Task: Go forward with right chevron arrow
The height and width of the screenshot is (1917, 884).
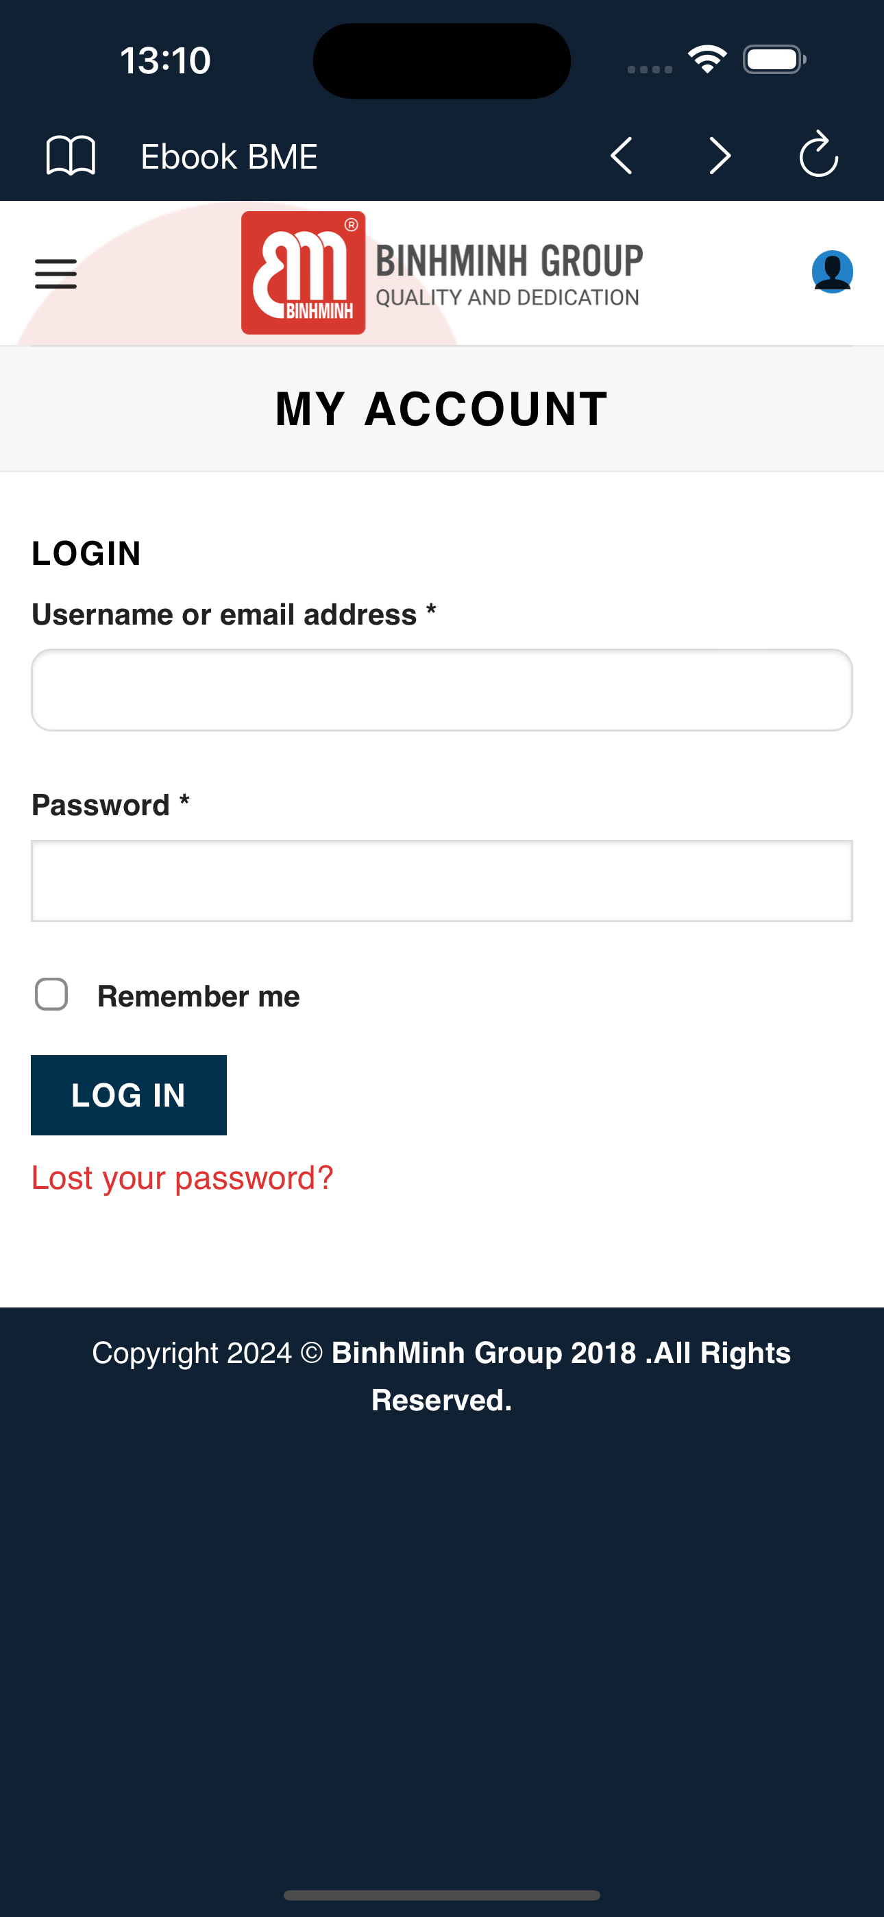Action: 719,156
